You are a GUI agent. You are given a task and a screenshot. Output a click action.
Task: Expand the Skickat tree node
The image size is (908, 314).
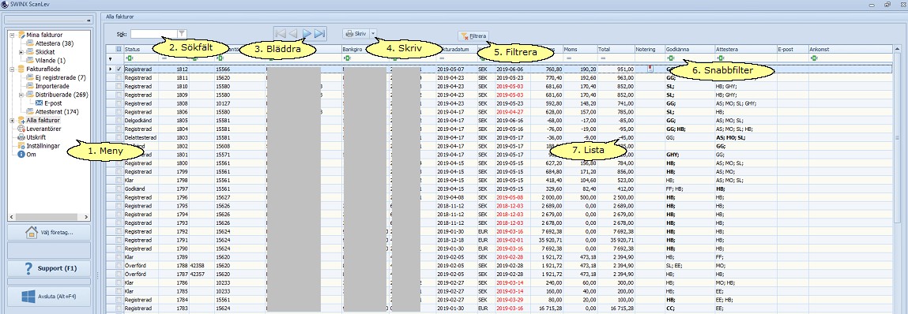(x=21, y=52)
